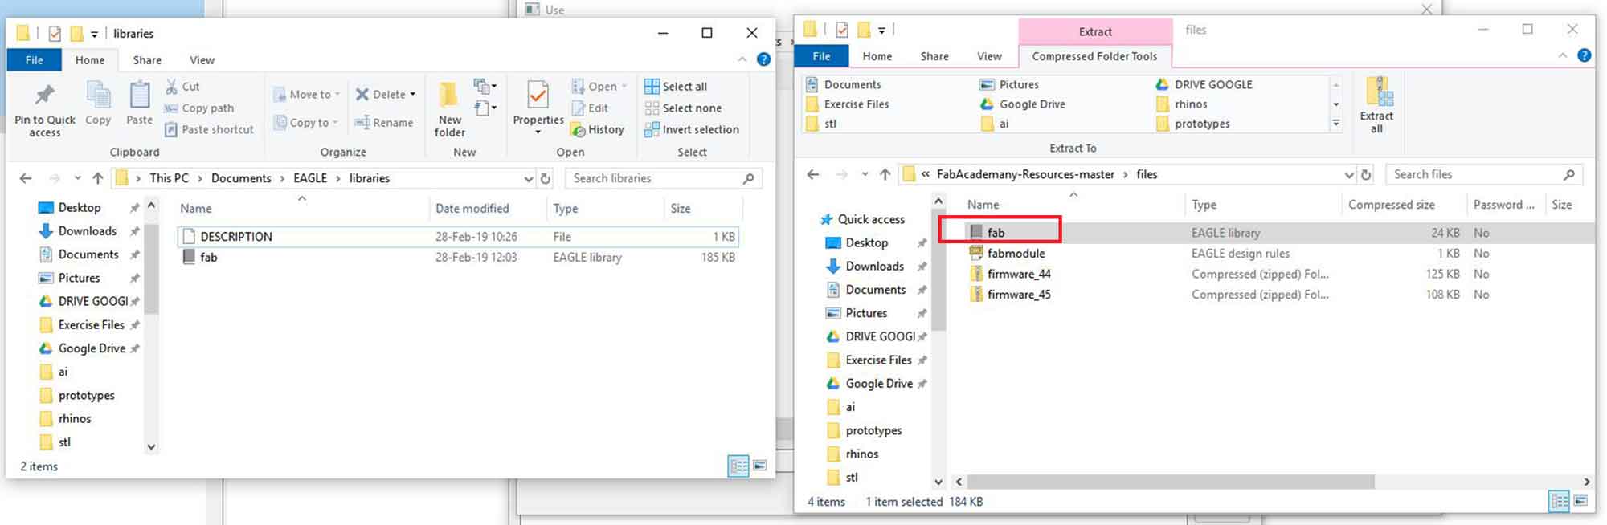Click Select none in the Select group

(x=683, y=108)
